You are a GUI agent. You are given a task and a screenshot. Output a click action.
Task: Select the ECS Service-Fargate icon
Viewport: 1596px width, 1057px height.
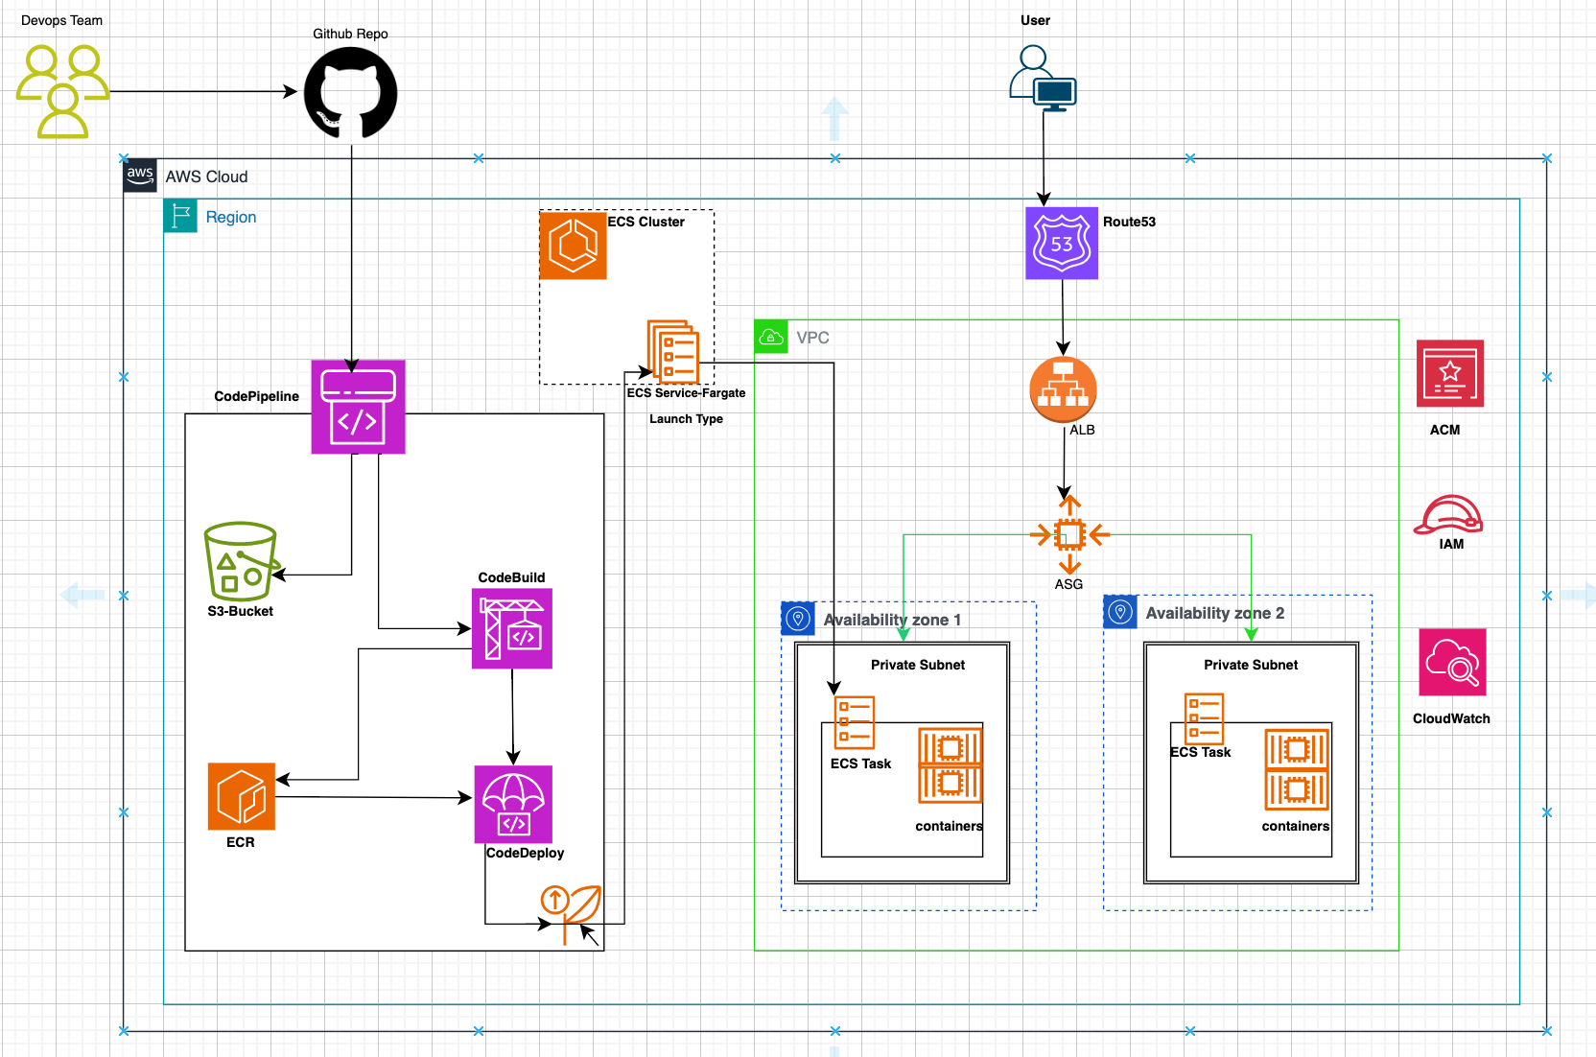click(x=673, y=352)
